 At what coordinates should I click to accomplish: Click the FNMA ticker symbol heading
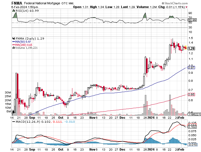[x=17, y=3]
